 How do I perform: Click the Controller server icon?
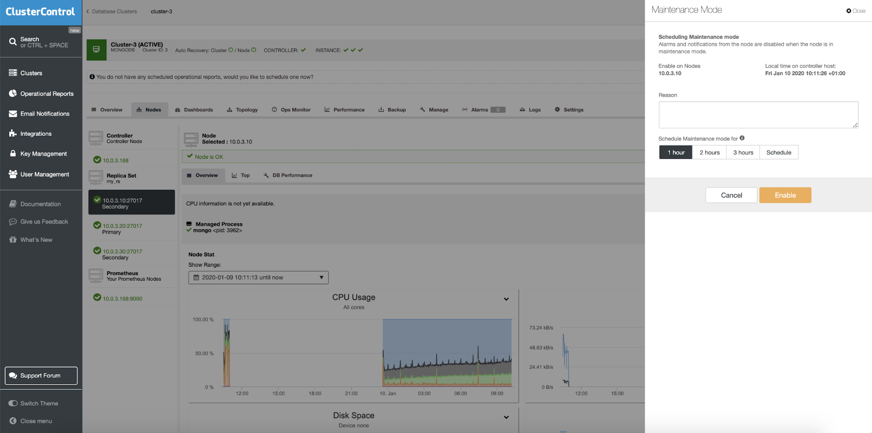(x=96, y=137)
